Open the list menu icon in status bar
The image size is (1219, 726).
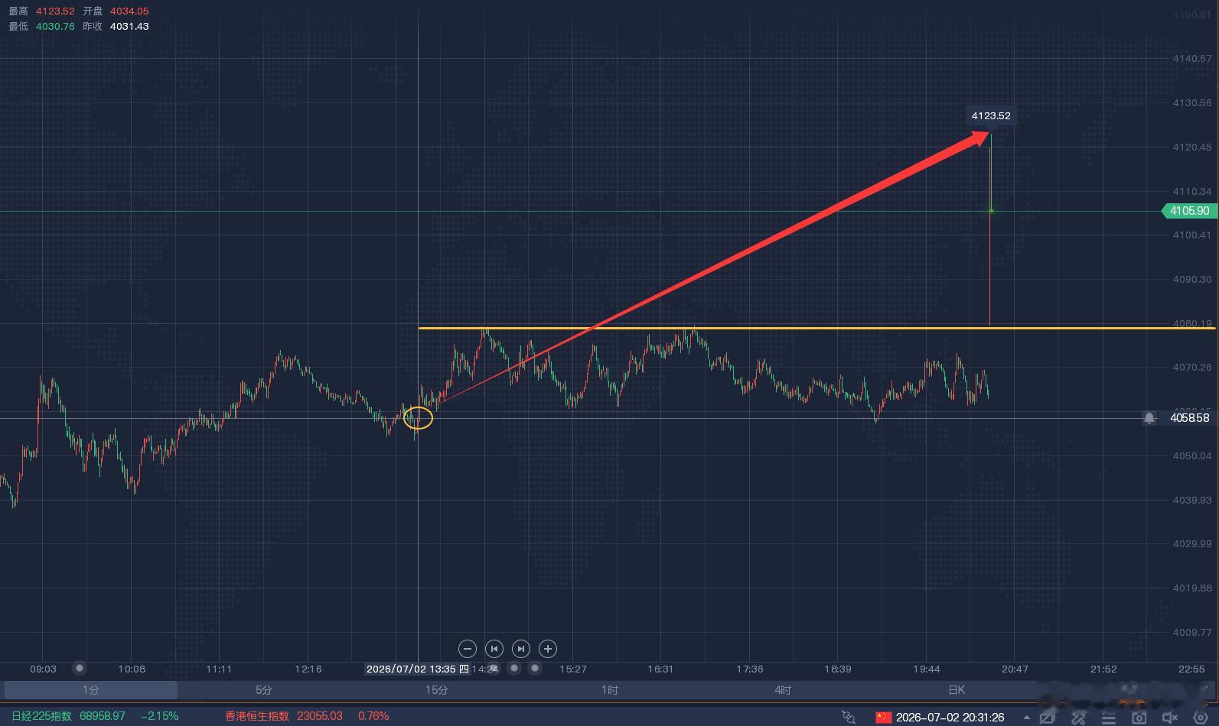[x=1109, y=717]
